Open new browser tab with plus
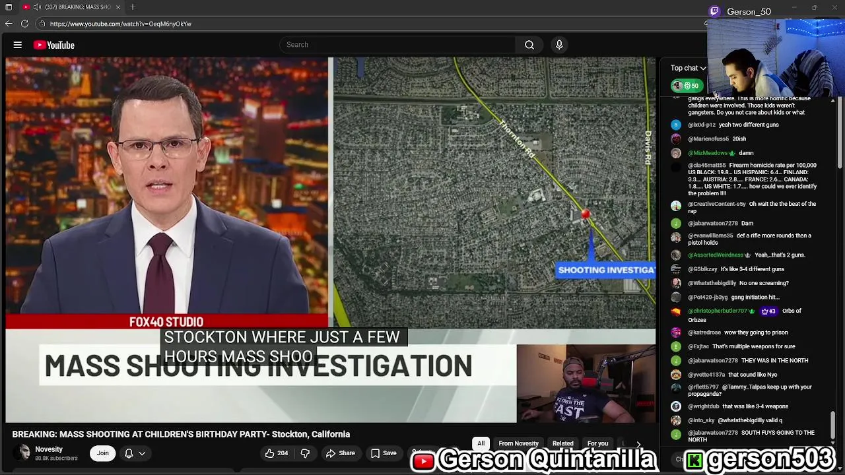 pyautogui.click(x=133, y=7)
